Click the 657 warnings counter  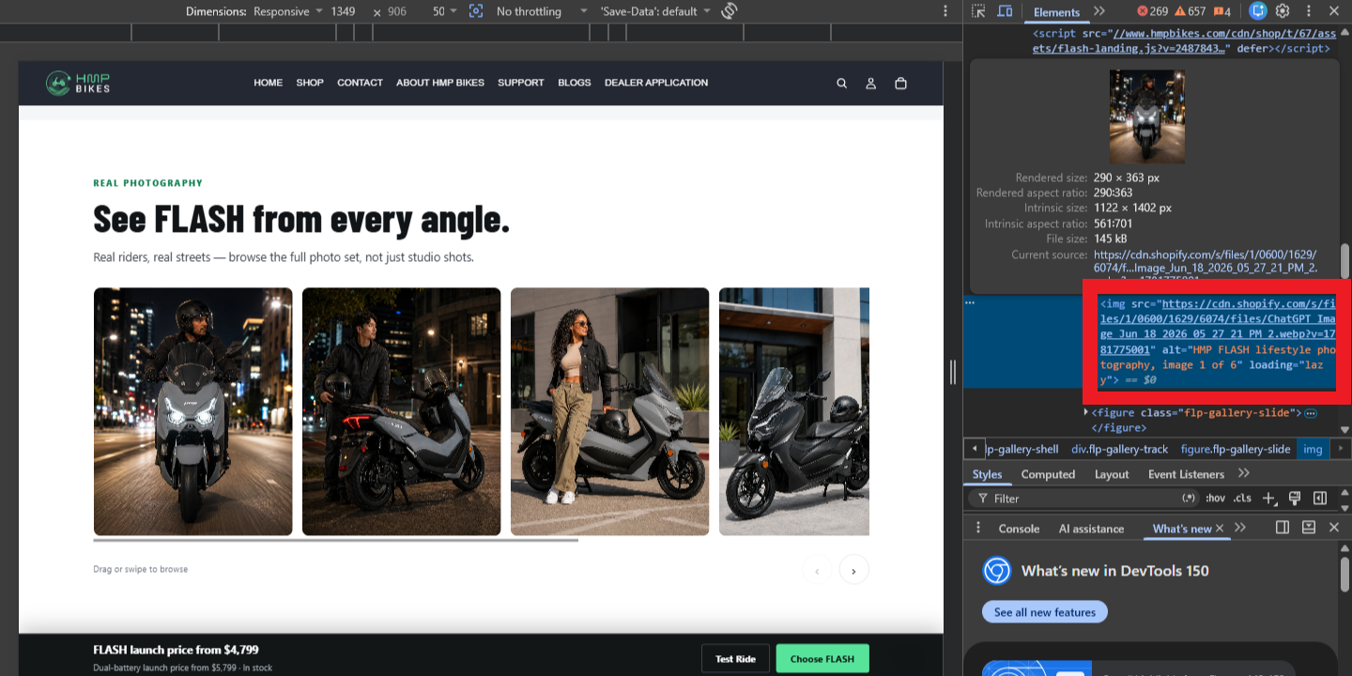1190,11
